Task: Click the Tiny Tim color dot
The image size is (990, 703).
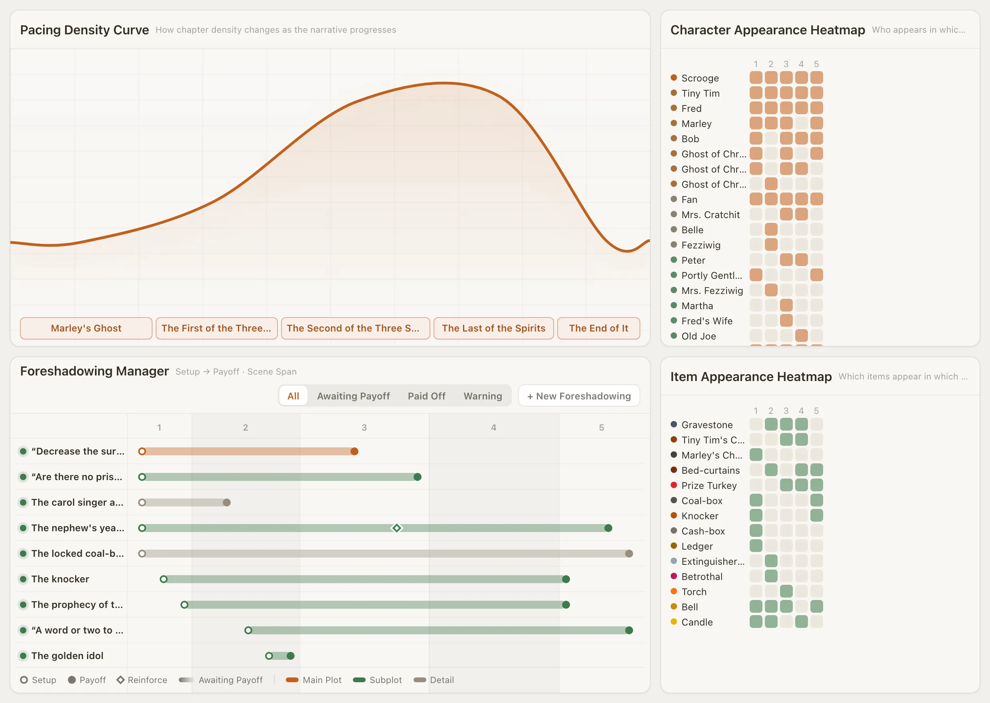Action: pos(674,93)
